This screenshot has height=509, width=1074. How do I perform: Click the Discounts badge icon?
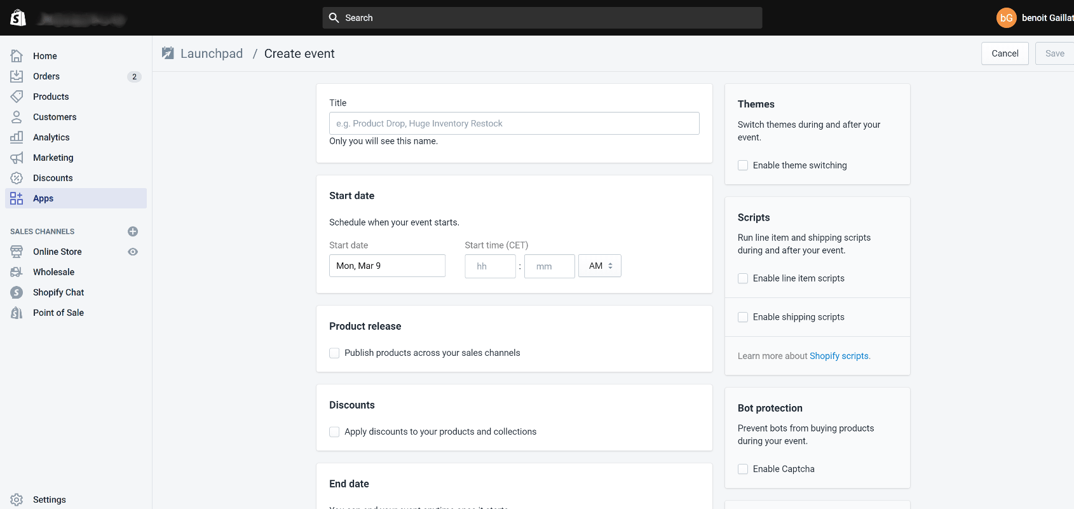[17, 178]
